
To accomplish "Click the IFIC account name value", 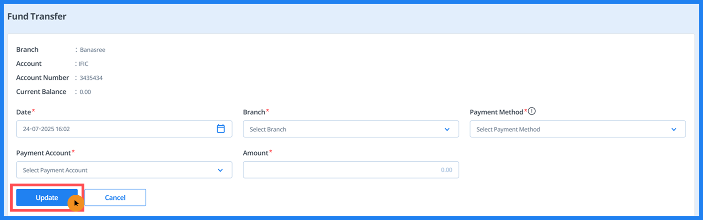I will point(83,64).
